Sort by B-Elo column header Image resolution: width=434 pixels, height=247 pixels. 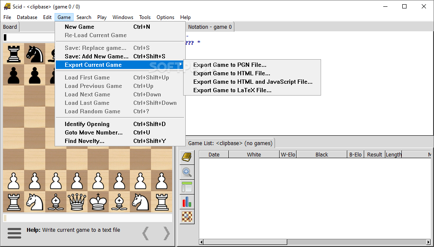pyautogui.click(x=356, y=155)
